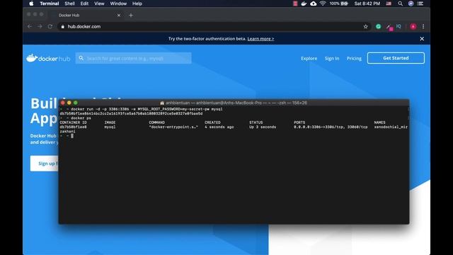Viewport: 453px width, 255px height.
Task: Open the Siri icon in menu bar
Action: 411,4
